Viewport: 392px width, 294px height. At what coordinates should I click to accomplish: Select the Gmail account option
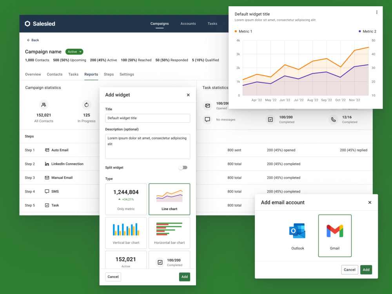335,236
